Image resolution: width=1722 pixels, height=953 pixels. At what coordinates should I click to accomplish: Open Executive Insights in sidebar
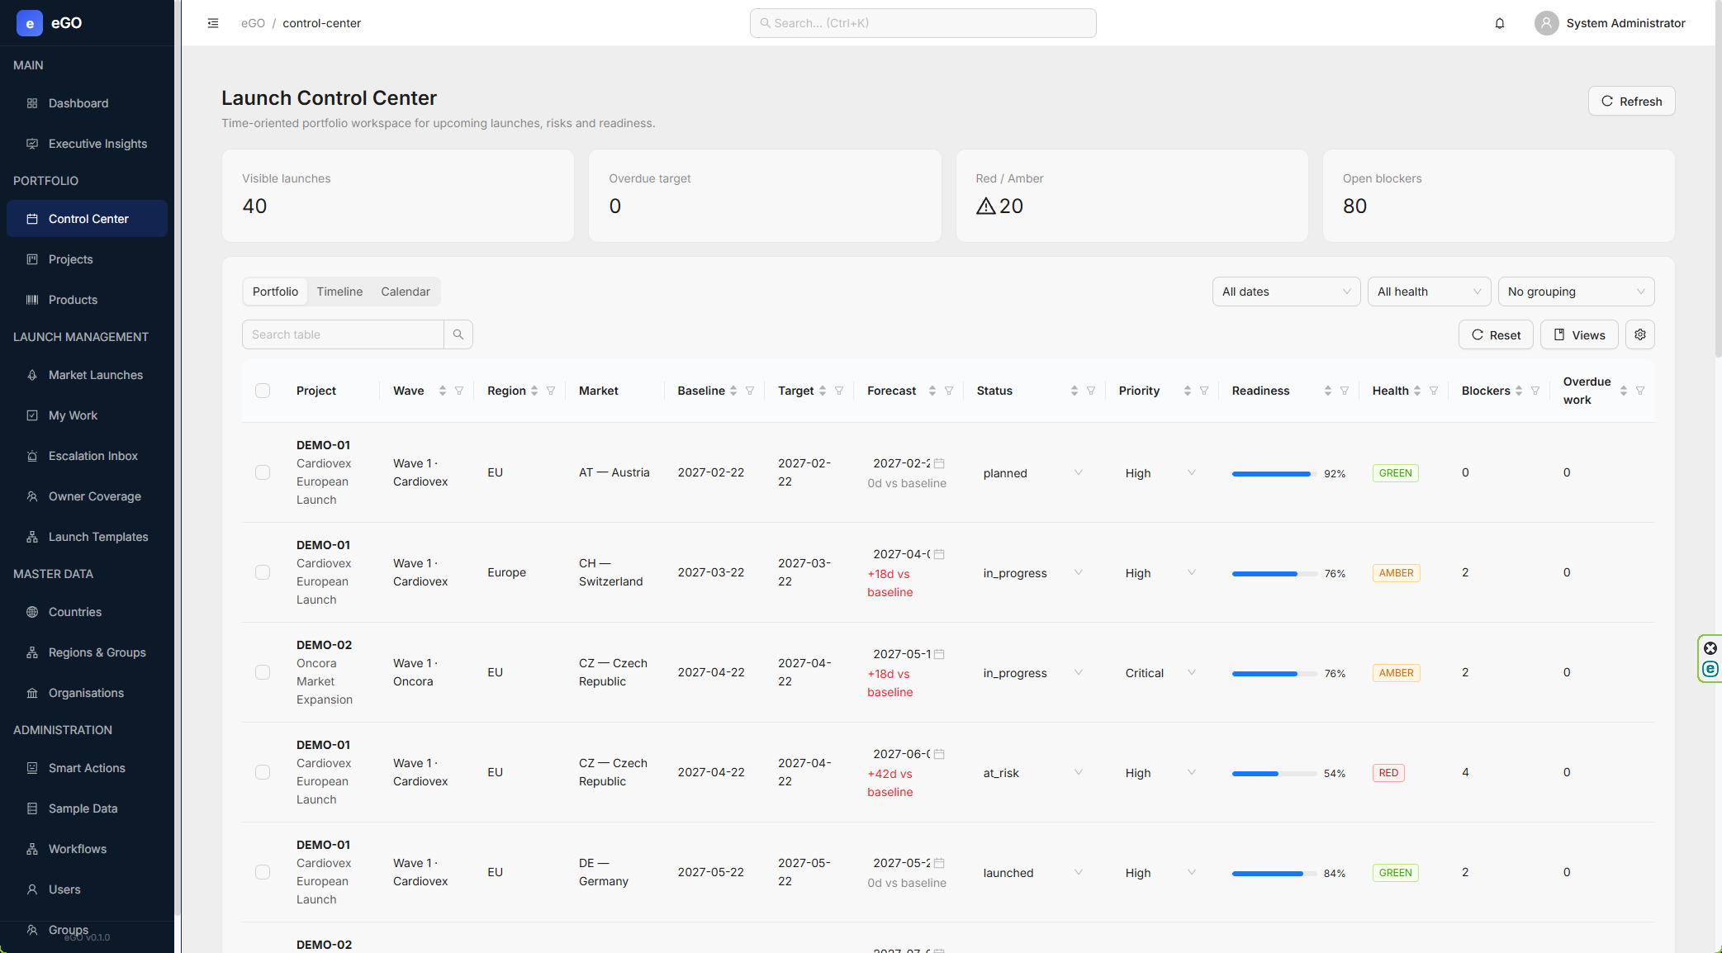click(87, 144)
